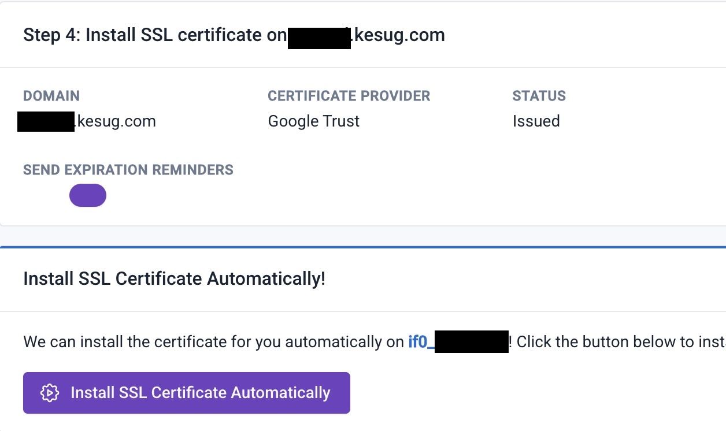Click the words 'automatically on' before the if0_ link
The height and width of the screenshot is (431, 726).
click(x=344, y=342)
